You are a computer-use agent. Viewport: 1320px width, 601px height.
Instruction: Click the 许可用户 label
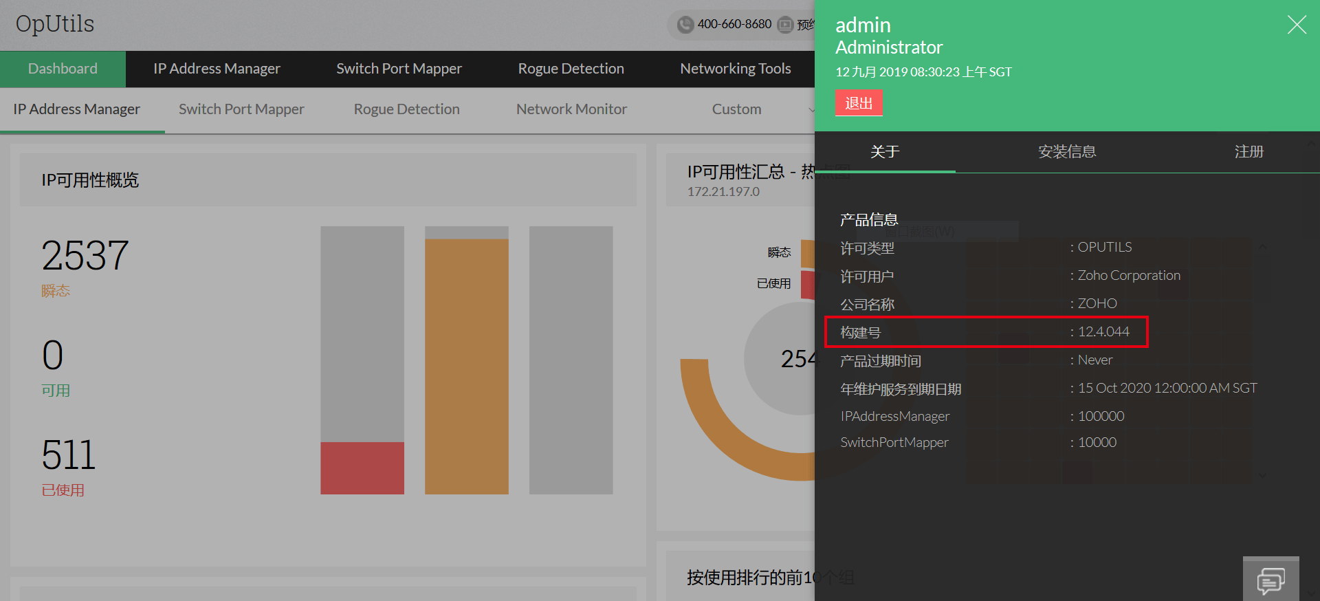(867, 276)
